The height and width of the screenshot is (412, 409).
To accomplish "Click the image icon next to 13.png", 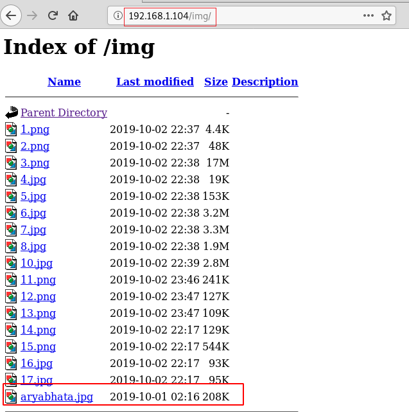I will tap(11, 313).
